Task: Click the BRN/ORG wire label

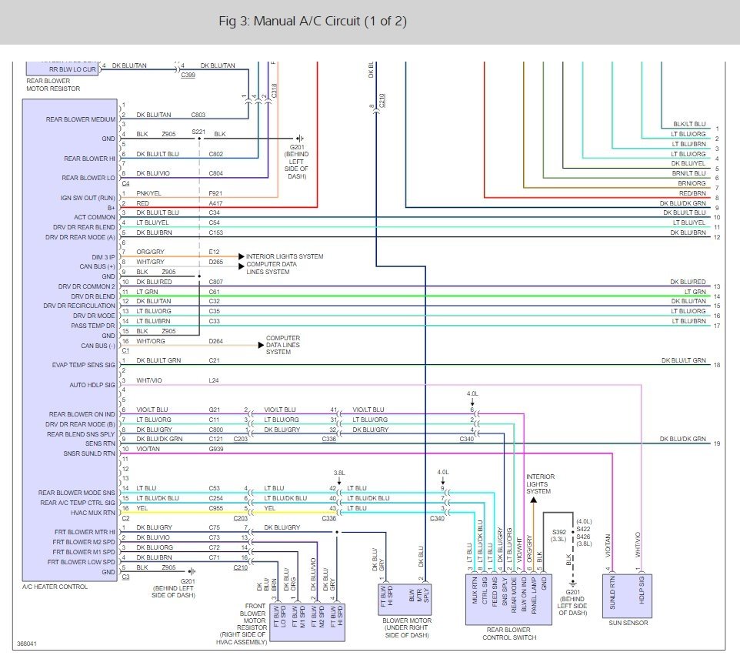Action: pyautogui.click(x=692, y=183)
